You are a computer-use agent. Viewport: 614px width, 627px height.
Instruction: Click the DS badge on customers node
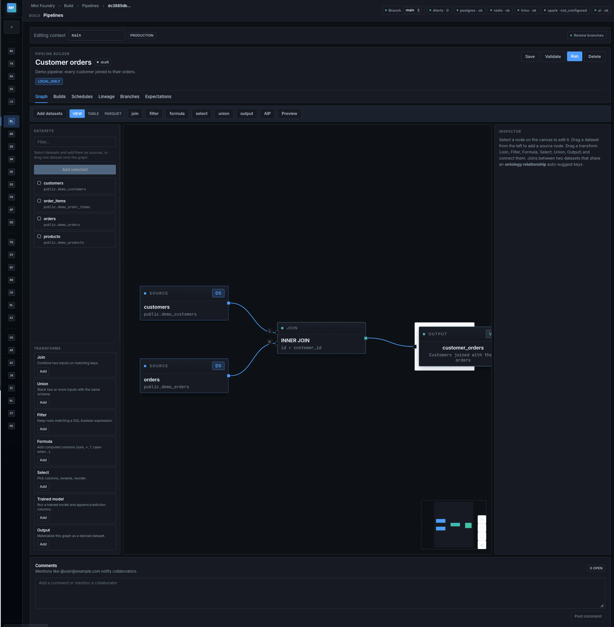tap(218, 293)
